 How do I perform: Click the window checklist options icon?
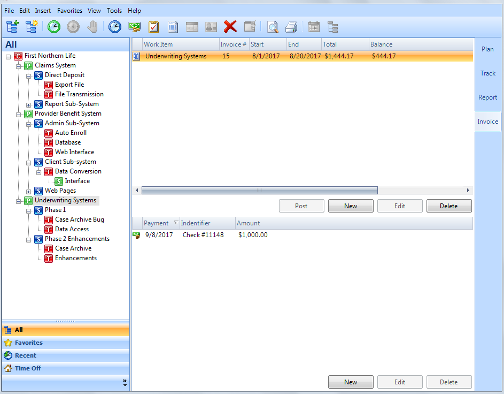[250, 26]
